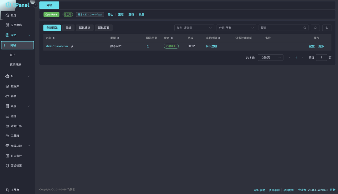Click the page number jump input field
The height and width of the screenshot is (194, 338).
coord(321,57)
